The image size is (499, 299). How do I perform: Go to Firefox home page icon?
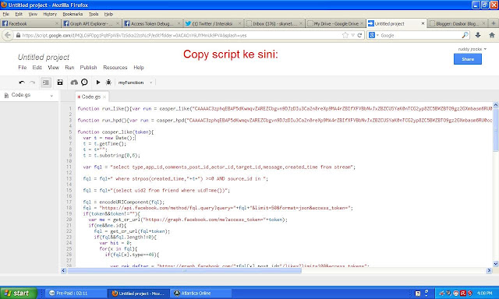click(x=492, y=35)
